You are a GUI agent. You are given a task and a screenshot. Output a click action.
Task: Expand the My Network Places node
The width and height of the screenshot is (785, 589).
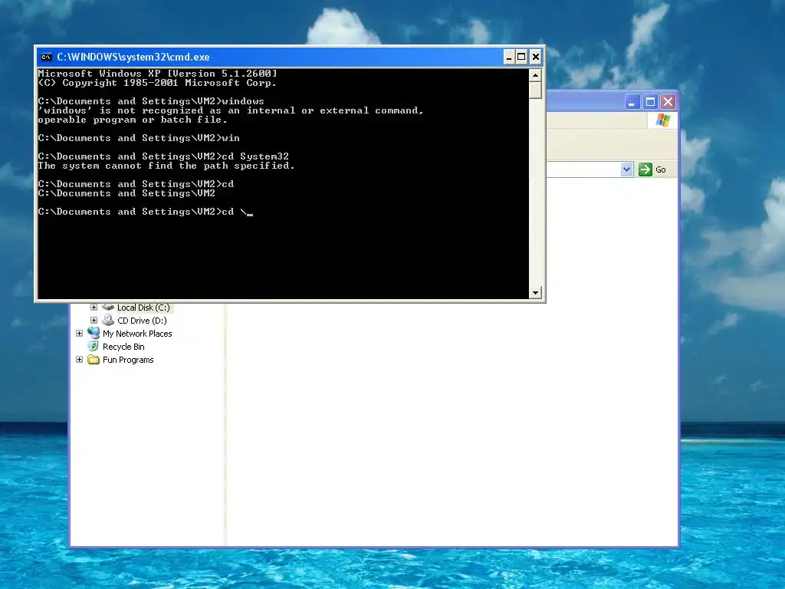(79, 333)
